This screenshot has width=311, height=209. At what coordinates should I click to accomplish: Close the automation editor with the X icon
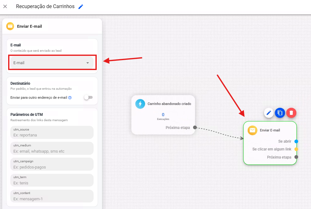pos(5,7)
